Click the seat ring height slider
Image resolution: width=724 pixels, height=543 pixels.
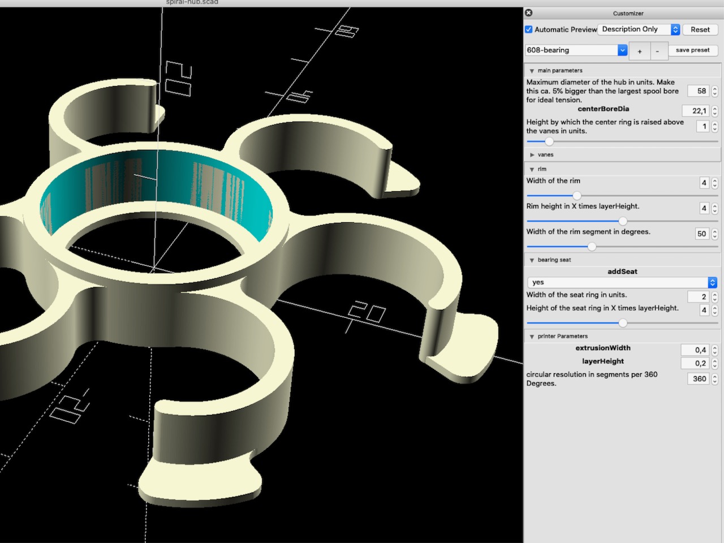pos(622,323)
